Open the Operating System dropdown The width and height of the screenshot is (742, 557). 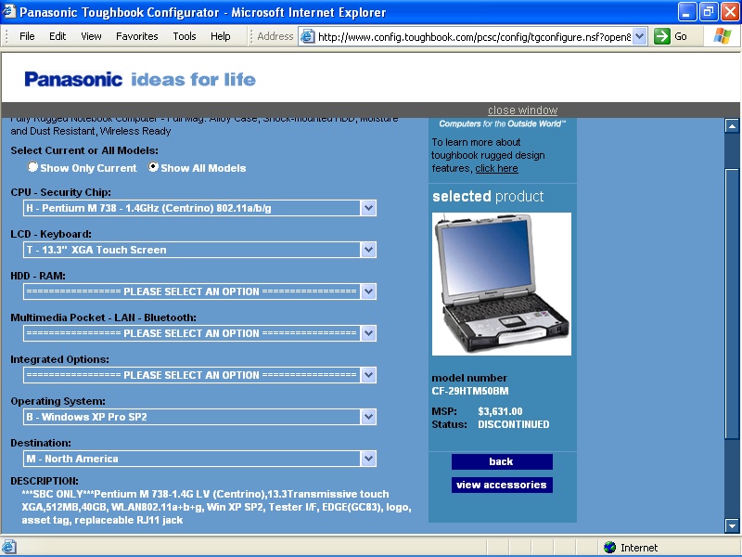coord(368,417)
